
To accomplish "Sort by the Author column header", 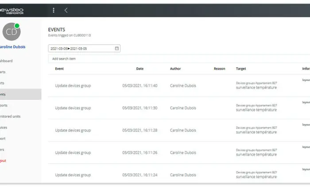I will tap(175, 69).
